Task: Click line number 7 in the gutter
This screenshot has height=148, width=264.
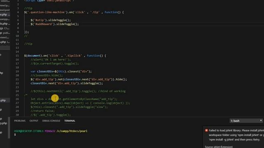Action: pos(18,24)
